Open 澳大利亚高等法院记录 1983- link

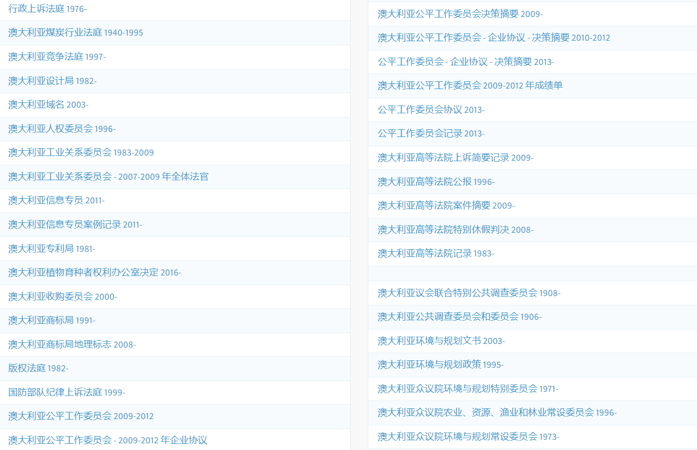coord(436,253)
